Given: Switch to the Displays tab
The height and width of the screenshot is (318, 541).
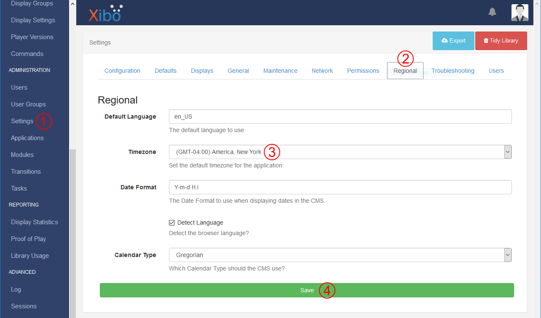Looking at the screenshot, I should tap(202, 71).
